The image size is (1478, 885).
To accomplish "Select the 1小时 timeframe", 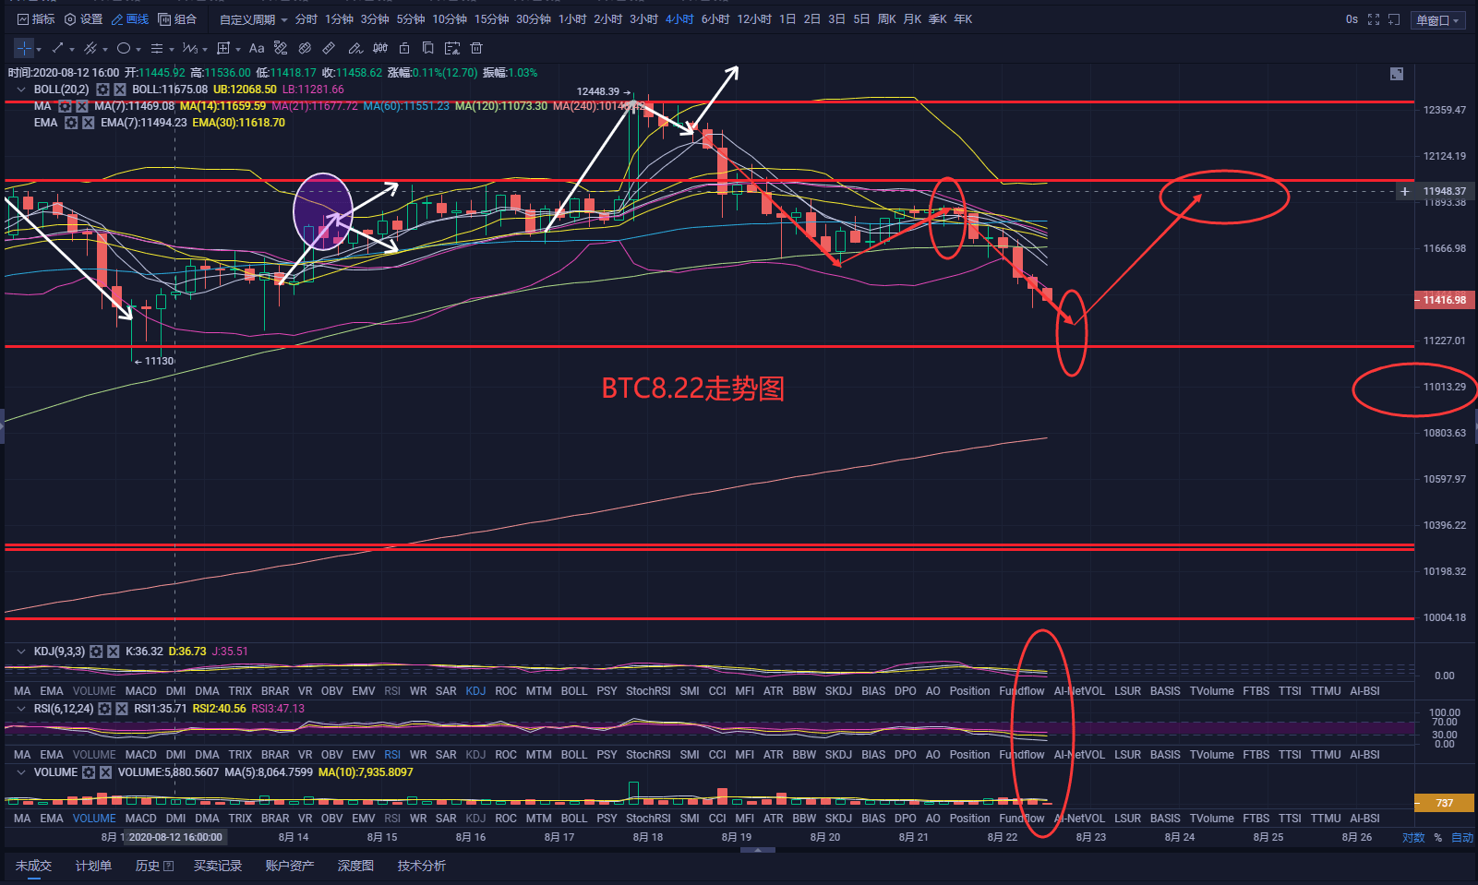I will click(x=572, y=19).
